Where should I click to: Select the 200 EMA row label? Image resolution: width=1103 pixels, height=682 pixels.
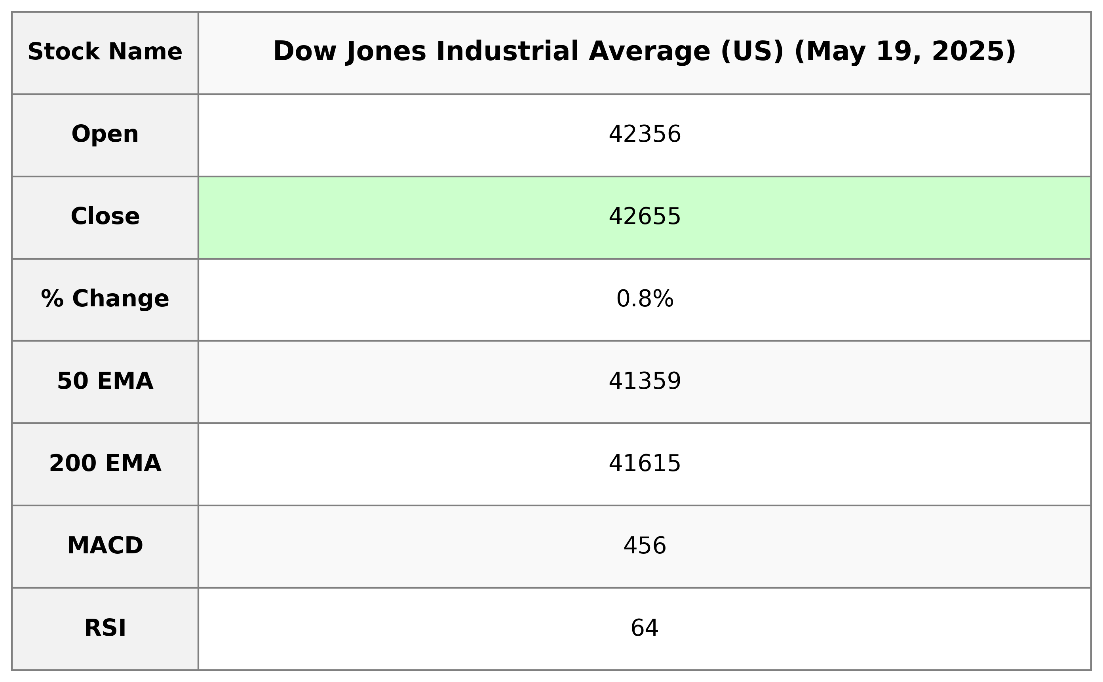point(105,464)
